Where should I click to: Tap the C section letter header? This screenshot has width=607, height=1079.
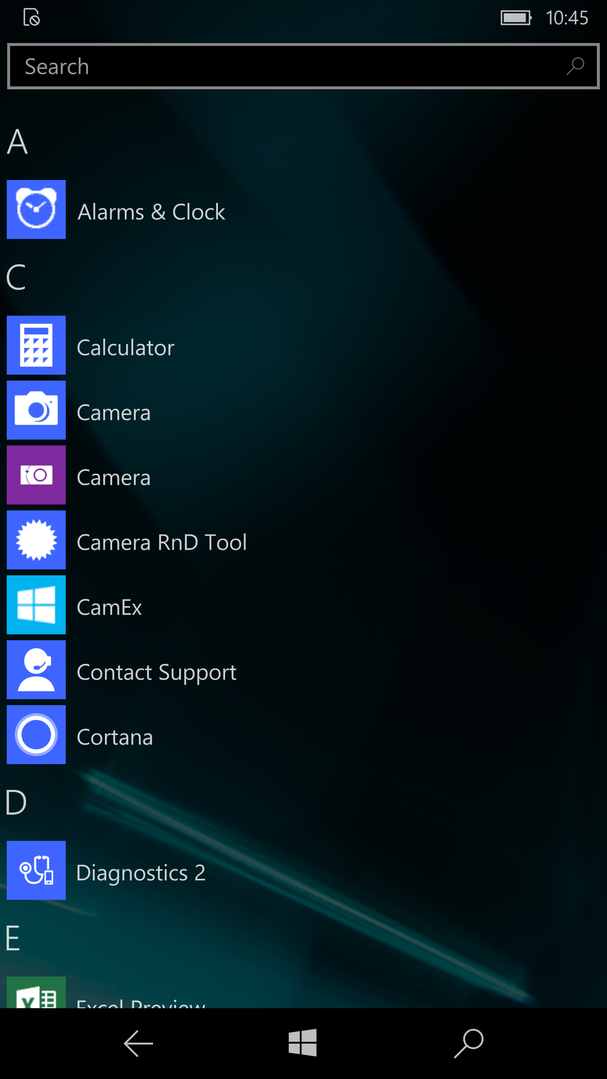[x=16, y=277]
